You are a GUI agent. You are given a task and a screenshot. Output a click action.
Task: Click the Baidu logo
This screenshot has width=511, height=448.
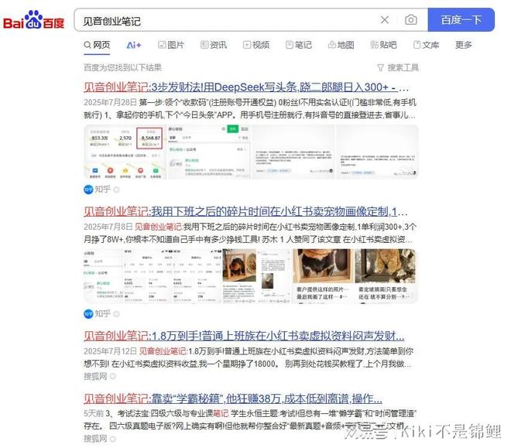[x=33, y=20]
